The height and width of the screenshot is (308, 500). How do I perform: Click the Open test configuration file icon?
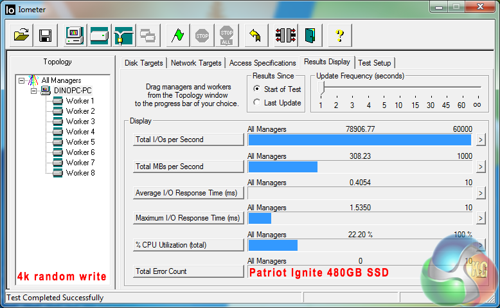[22, 35]
